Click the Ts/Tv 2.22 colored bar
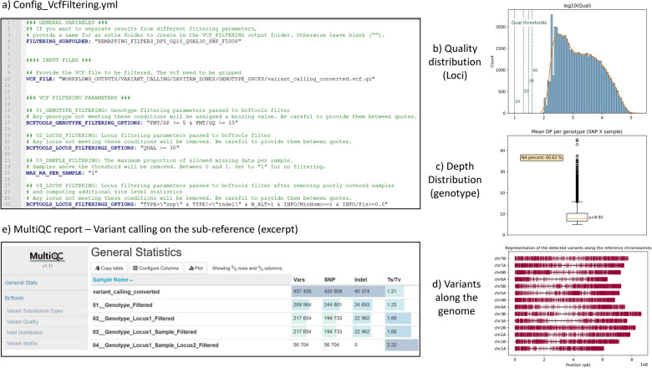The height and width of the screenshot is (368, 652). click(x=402, y=345)
